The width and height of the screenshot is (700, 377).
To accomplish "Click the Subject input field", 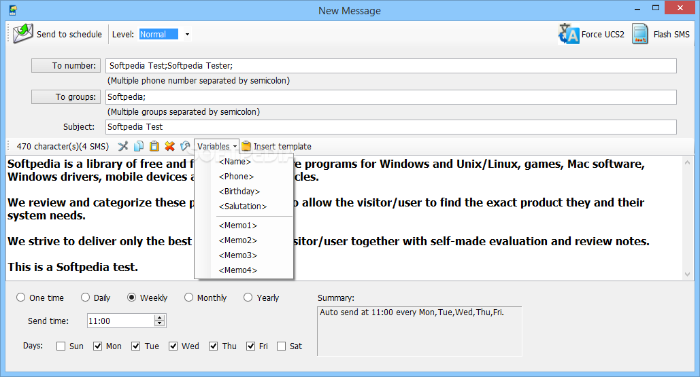I will [x=391, y=127].
